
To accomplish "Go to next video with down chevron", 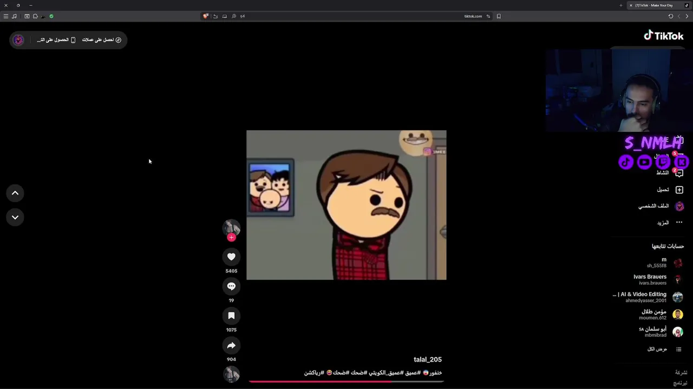I will point(15,217).
